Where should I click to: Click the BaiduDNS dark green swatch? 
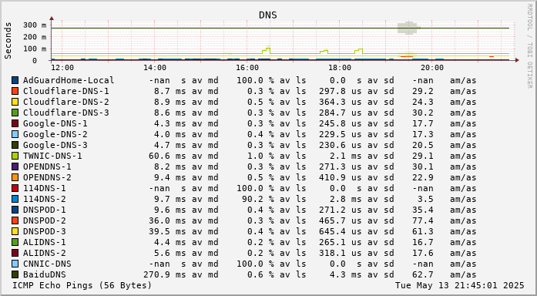click(15, 274)
